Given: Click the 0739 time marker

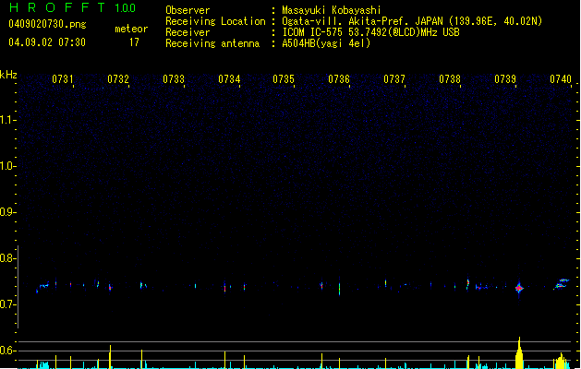Looking at the screenshot, I should [505, 79].
